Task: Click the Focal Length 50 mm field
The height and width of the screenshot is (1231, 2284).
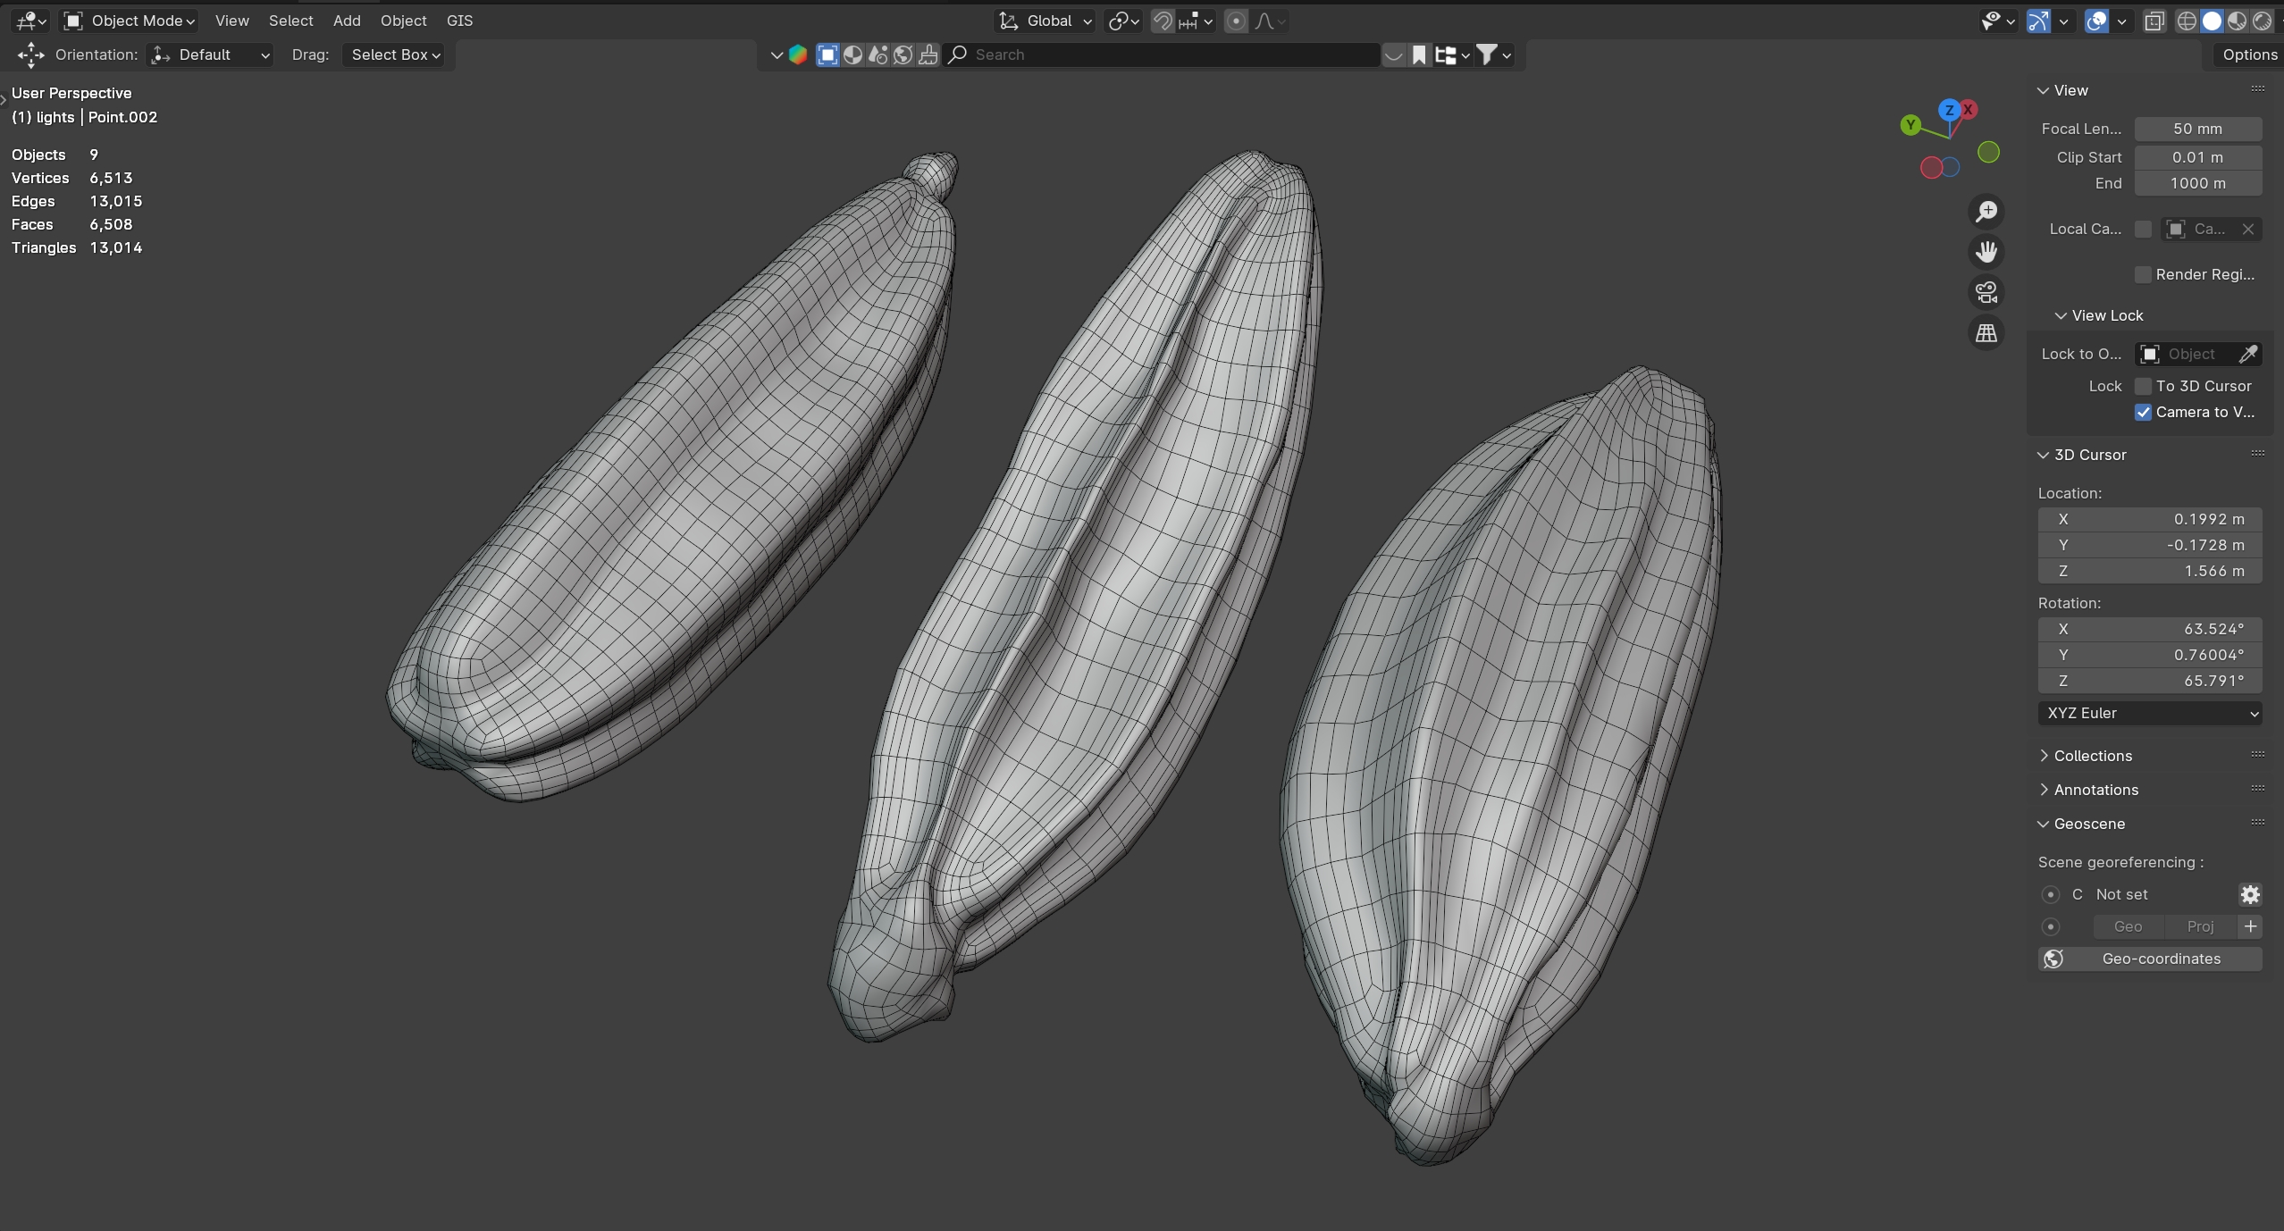Action: pos(2197,129)
